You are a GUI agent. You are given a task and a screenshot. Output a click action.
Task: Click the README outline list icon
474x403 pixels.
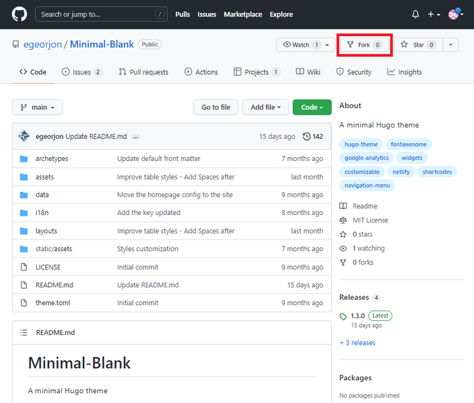tap(24, 333)
